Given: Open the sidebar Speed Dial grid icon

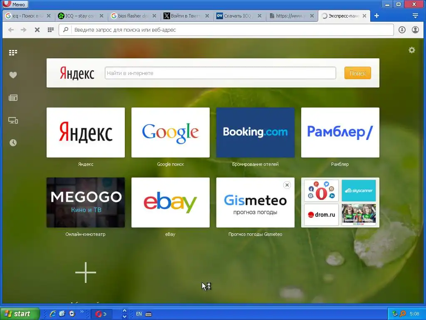Looking at the screenshot, I should click(x=13, y=52).
